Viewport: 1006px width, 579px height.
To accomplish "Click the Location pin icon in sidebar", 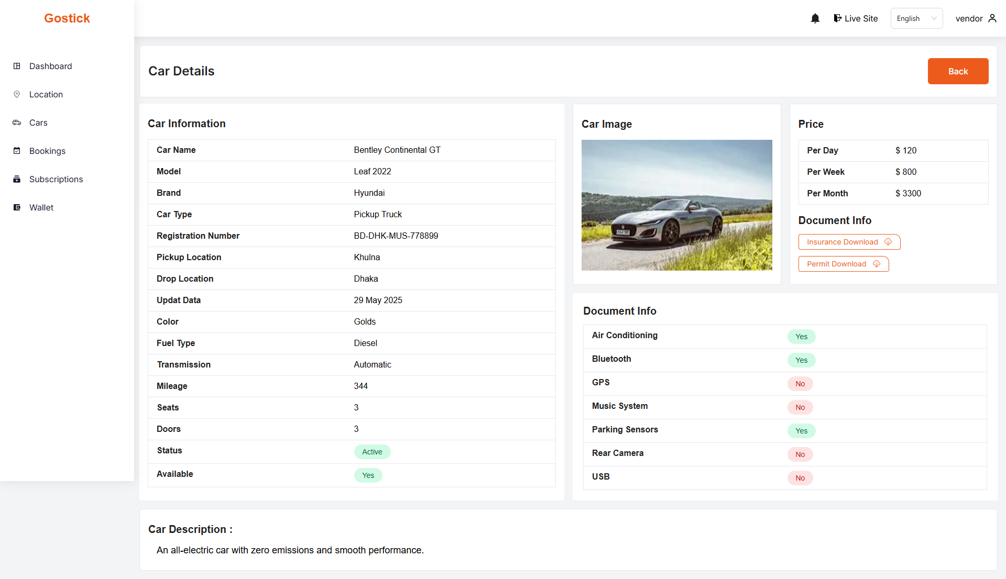I will pyautogui.click(x=17, y=94).
